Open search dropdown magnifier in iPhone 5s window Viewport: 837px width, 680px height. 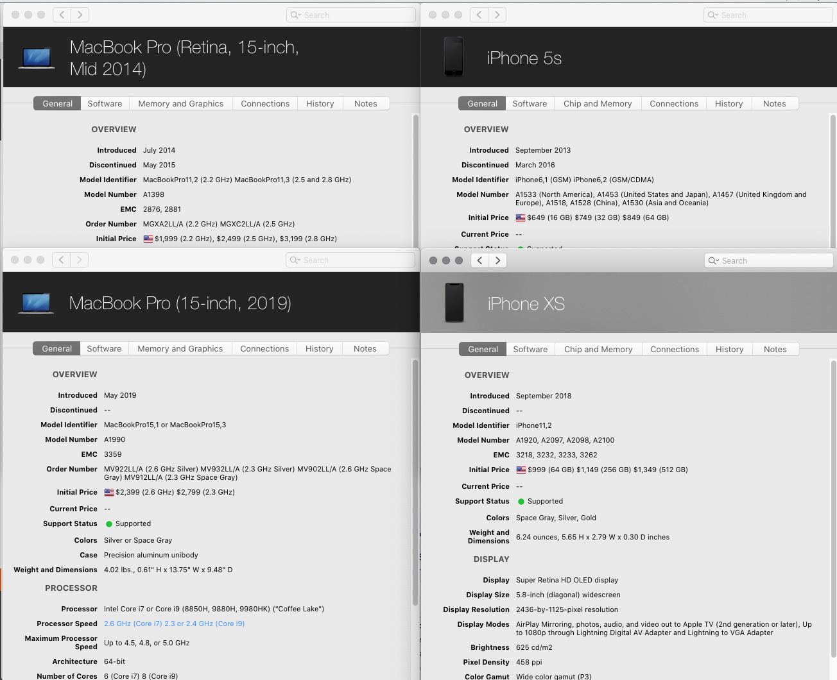tap(713, 15)
